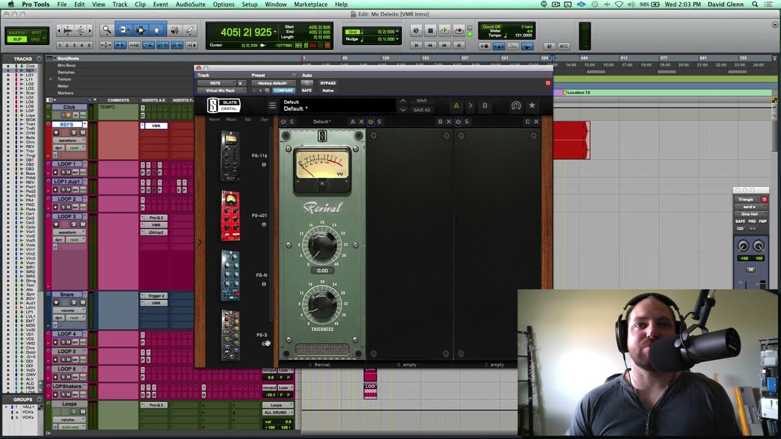Image resolution: width=781 pixels, height=439 pixels.
Task: Click the Record enable transport button
Action: (x=459, y=30)
